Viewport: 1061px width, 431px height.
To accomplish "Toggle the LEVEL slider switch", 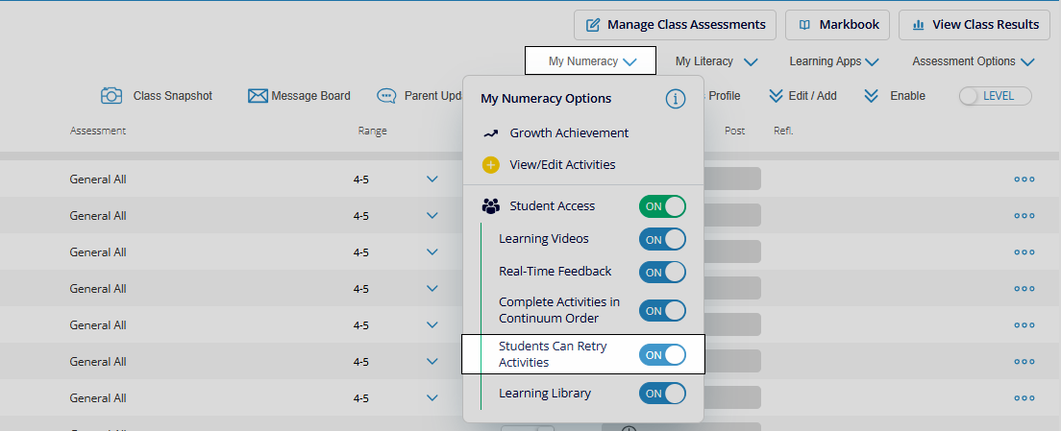I will click(995, 96).
